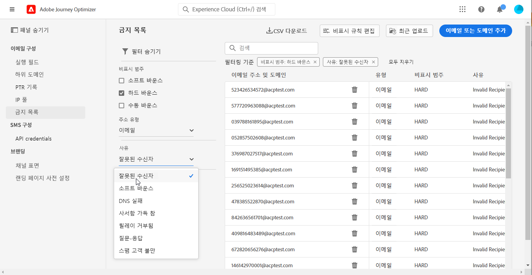Image resolution: width=532 pixels, height=275 pixels.
Task: Enable the 소프트 바운스 checkbox
Action: (122, 81)
